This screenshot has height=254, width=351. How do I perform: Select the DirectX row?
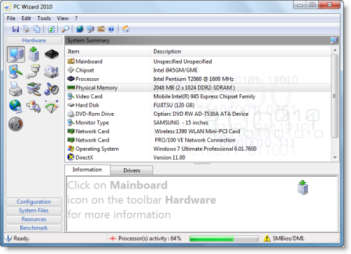pos(199,158)
